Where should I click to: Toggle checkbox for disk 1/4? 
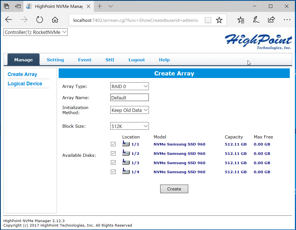113,172
